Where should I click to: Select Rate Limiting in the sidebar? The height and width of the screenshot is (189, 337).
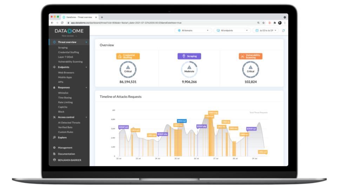(x=65, y=102)
